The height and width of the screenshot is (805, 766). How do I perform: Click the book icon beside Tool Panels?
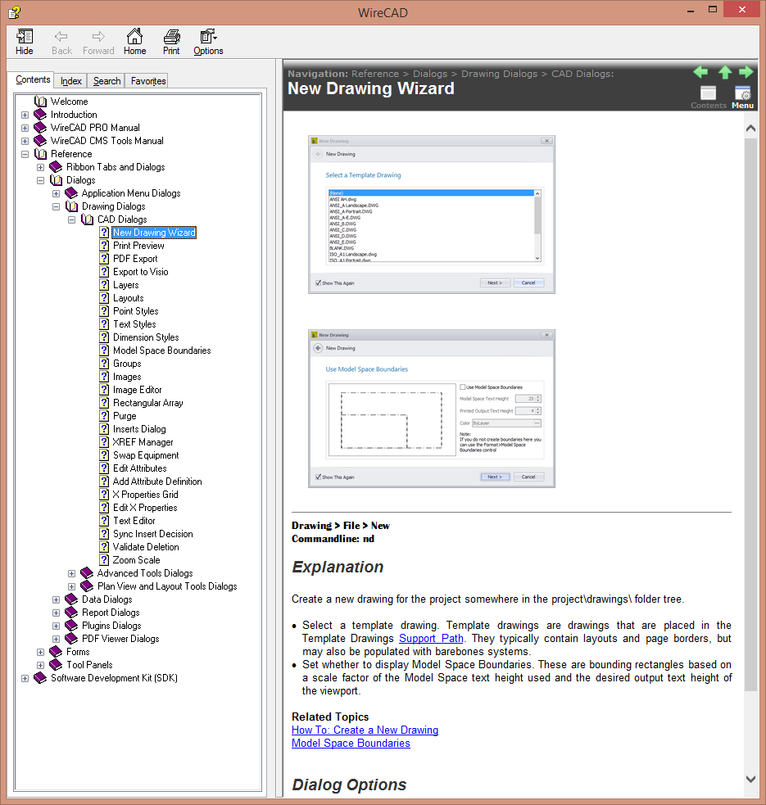tap(56, 665)
